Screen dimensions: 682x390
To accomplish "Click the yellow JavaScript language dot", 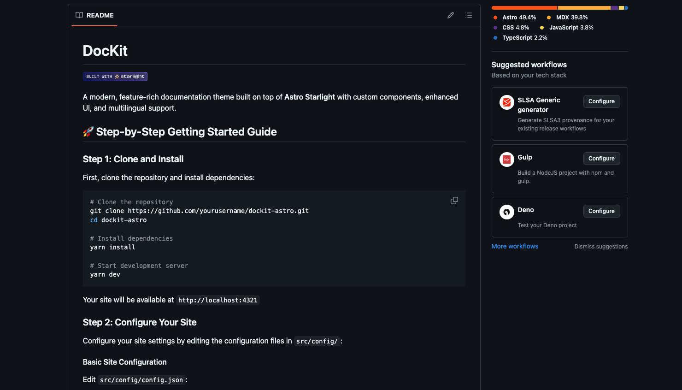I will [x=543, y=27].
